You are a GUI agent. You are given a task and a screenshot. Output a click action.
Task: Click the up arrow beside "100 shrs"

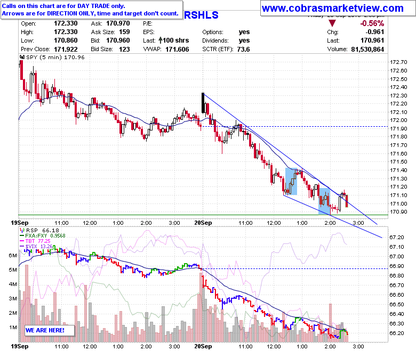pyautogui.click(x=160, y=40)
